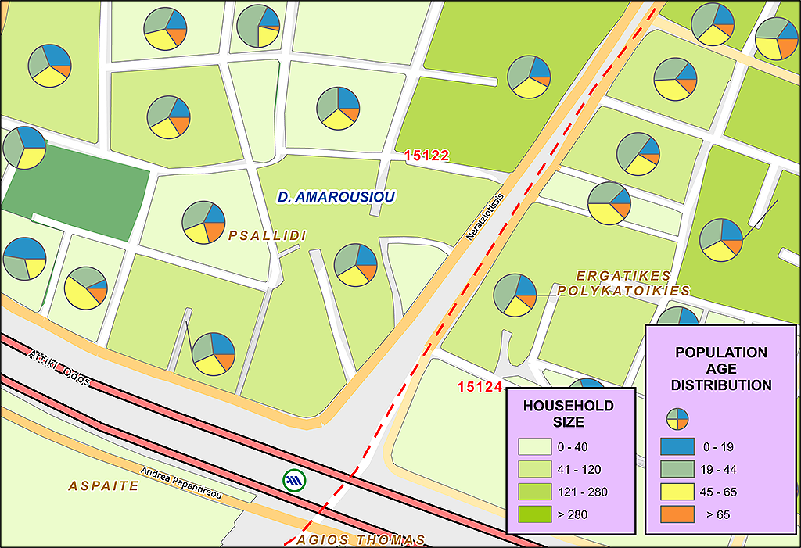
Task: Click the '19 - 44' age legend text
Action: [718, 469]
